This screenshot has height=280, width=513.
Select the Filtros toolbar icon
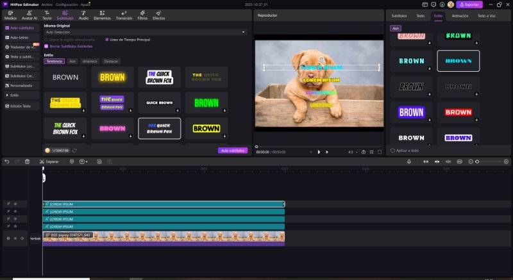point(142,15)
